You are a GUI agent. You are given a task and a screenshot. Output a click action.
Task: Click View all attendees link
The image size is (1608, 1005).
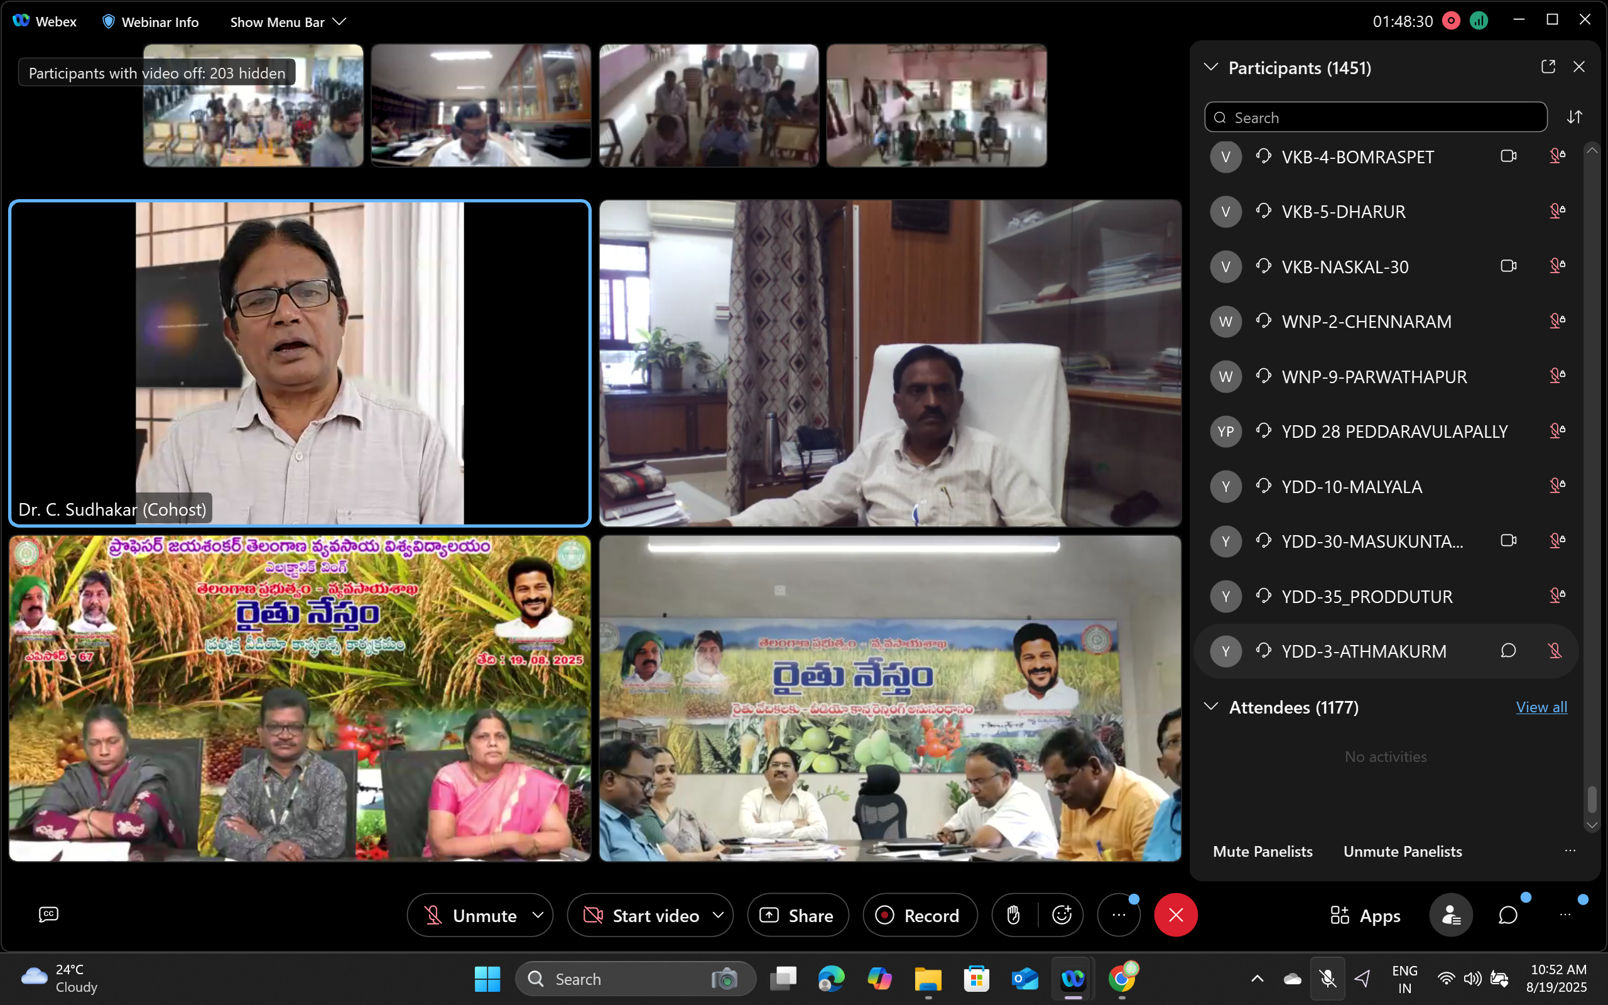1541,707
